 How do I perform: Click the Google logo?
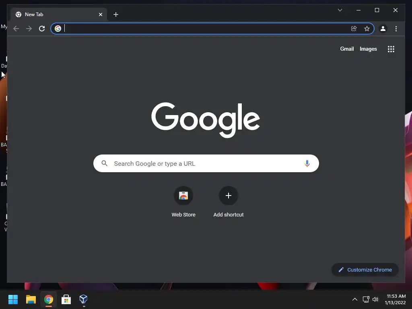pos(206,120)
